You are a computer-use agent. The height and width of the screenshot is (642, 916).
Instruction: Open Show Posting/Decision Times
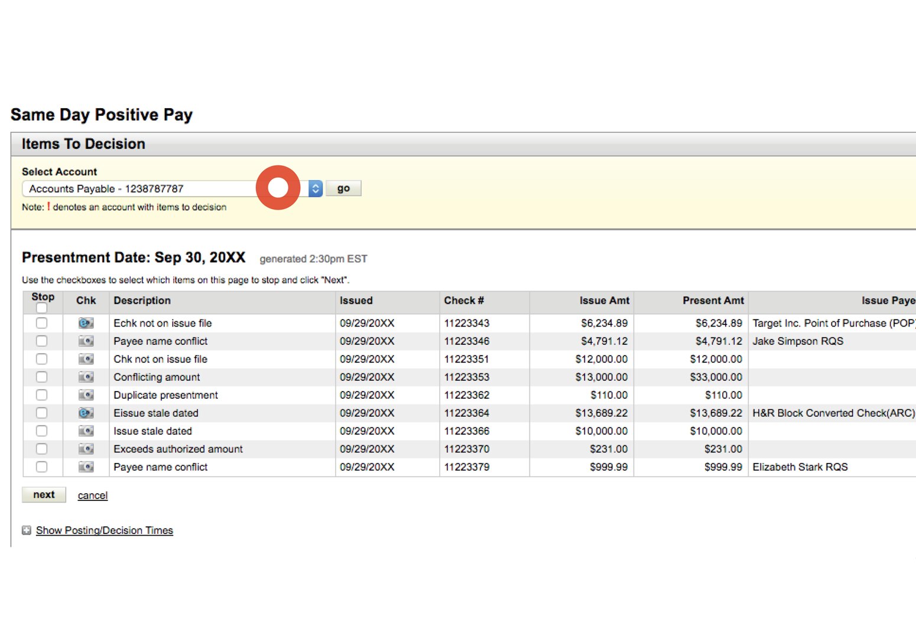pyautogui.click(x=104, y=530)
